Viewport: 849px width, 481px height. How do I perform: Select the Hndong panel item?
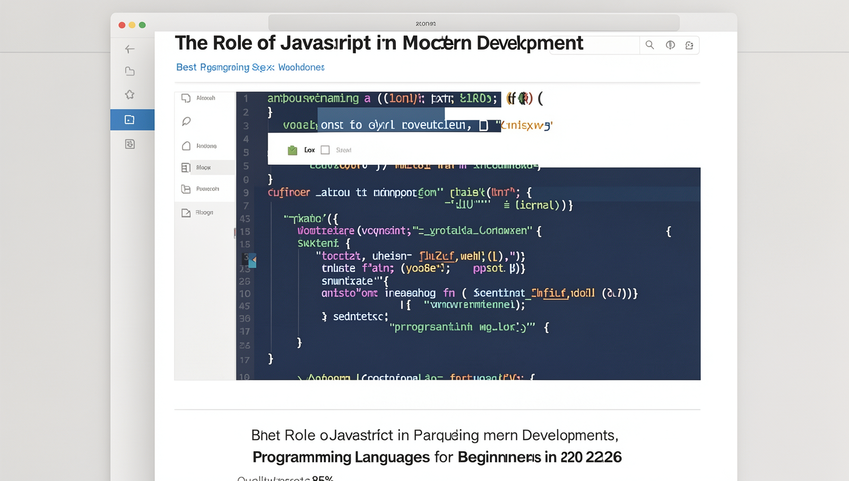(205, 146)
